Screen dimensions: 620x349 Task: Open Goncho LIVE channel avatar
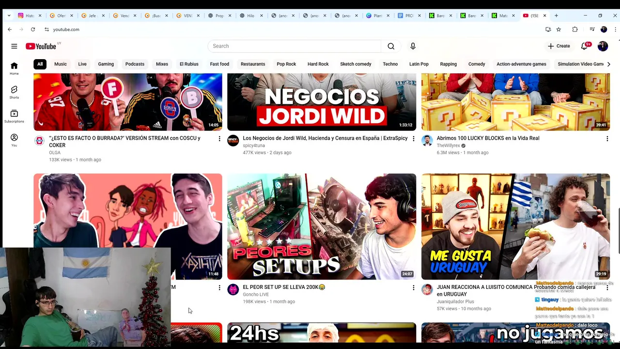[x=233, y=289]
